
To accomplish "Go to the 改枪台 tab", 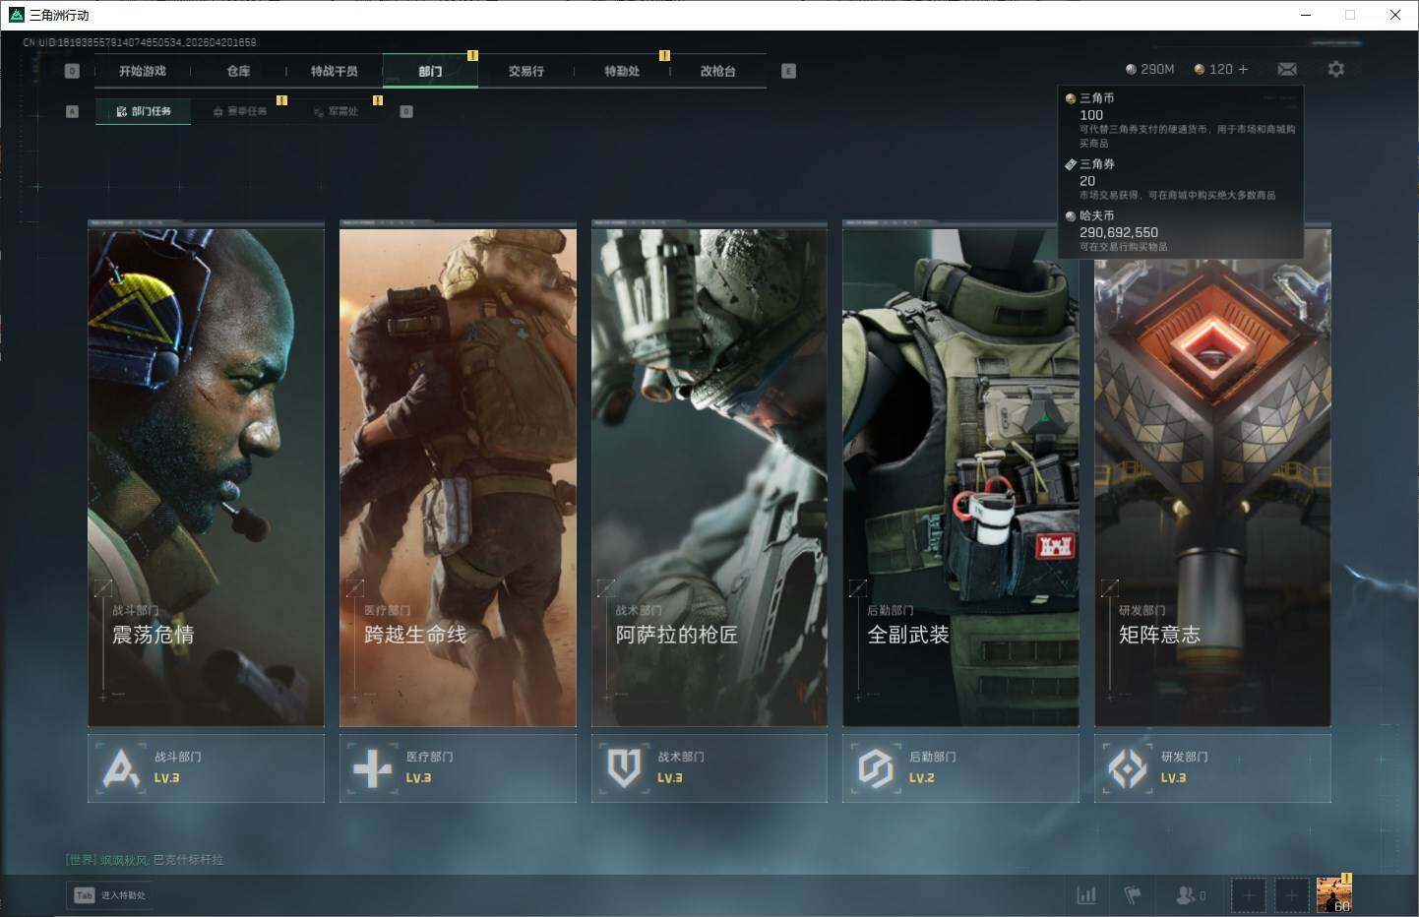I will [717, 71].
